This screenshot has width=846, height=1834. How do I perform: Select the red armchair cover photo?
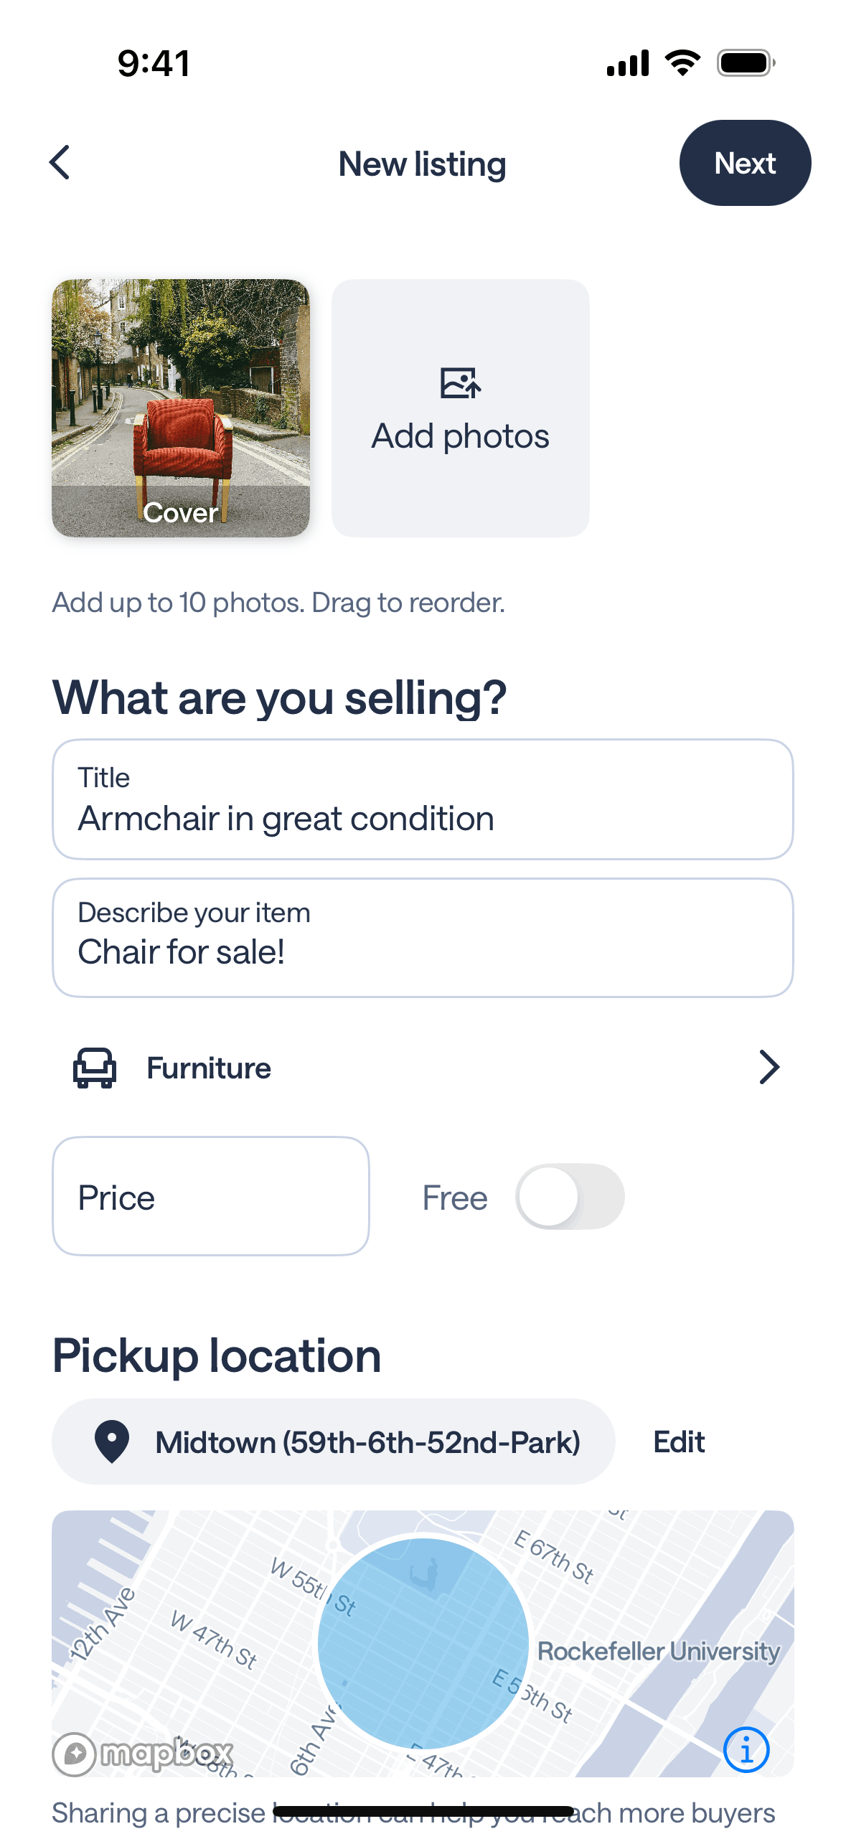(x=181, y=408)
